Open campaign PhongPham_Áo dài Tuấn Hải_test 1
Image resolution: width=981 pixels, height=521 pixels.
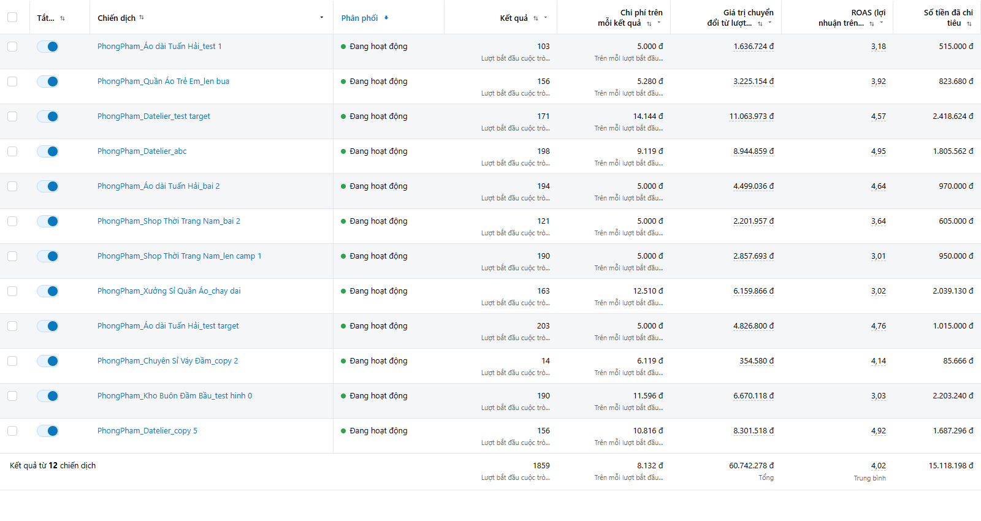159,47
